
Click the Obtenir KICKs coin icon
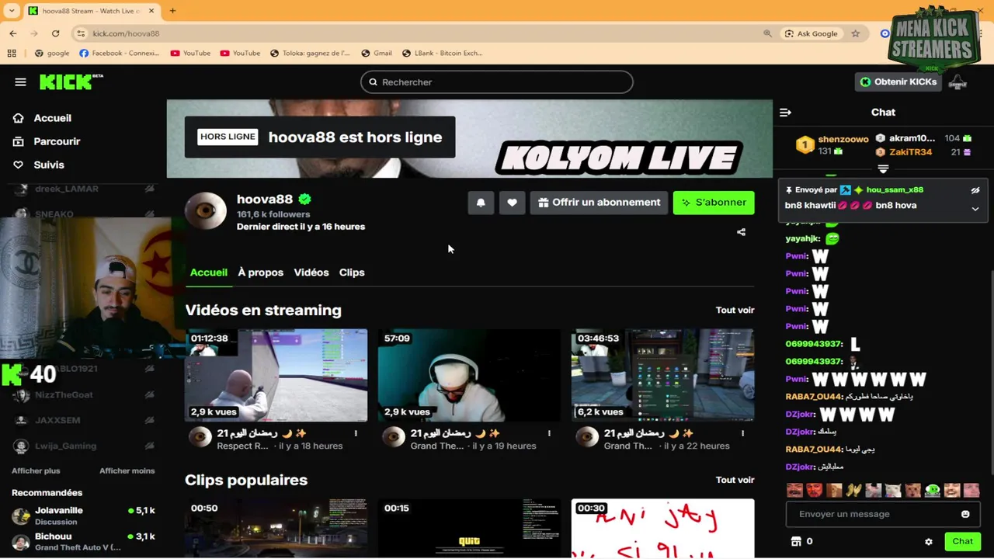(865, 82)
